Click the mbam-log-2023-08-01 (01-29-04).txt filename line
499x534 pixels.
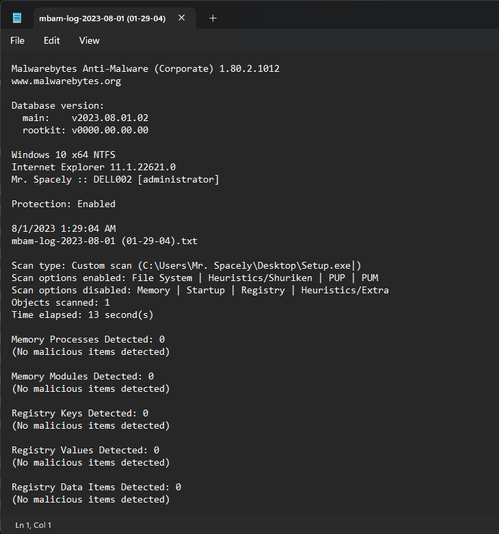tap(105, 241)
